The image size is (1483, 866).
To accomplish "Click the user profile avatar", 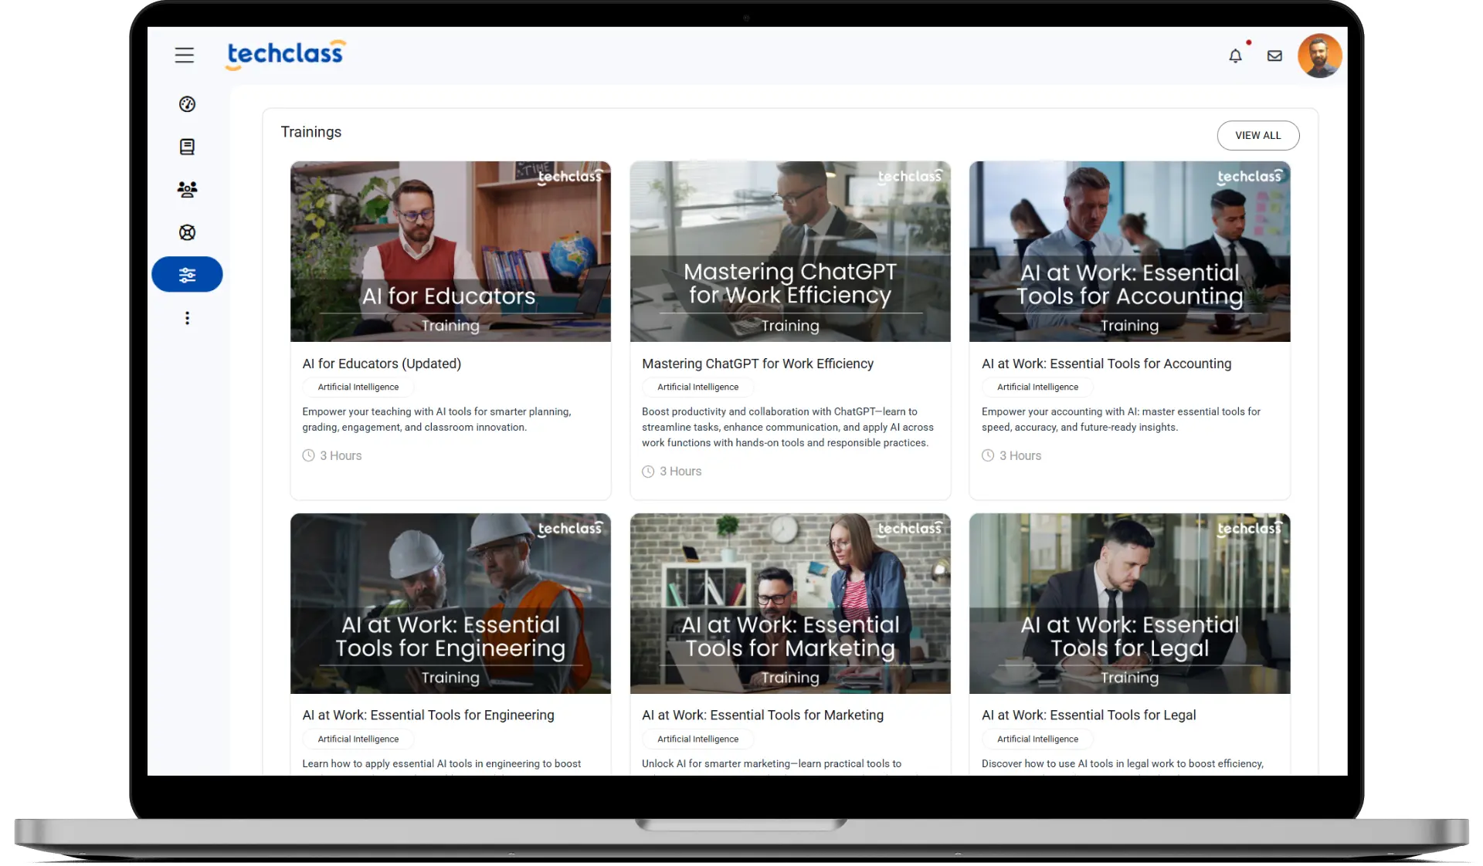I will click(1319, 56).
